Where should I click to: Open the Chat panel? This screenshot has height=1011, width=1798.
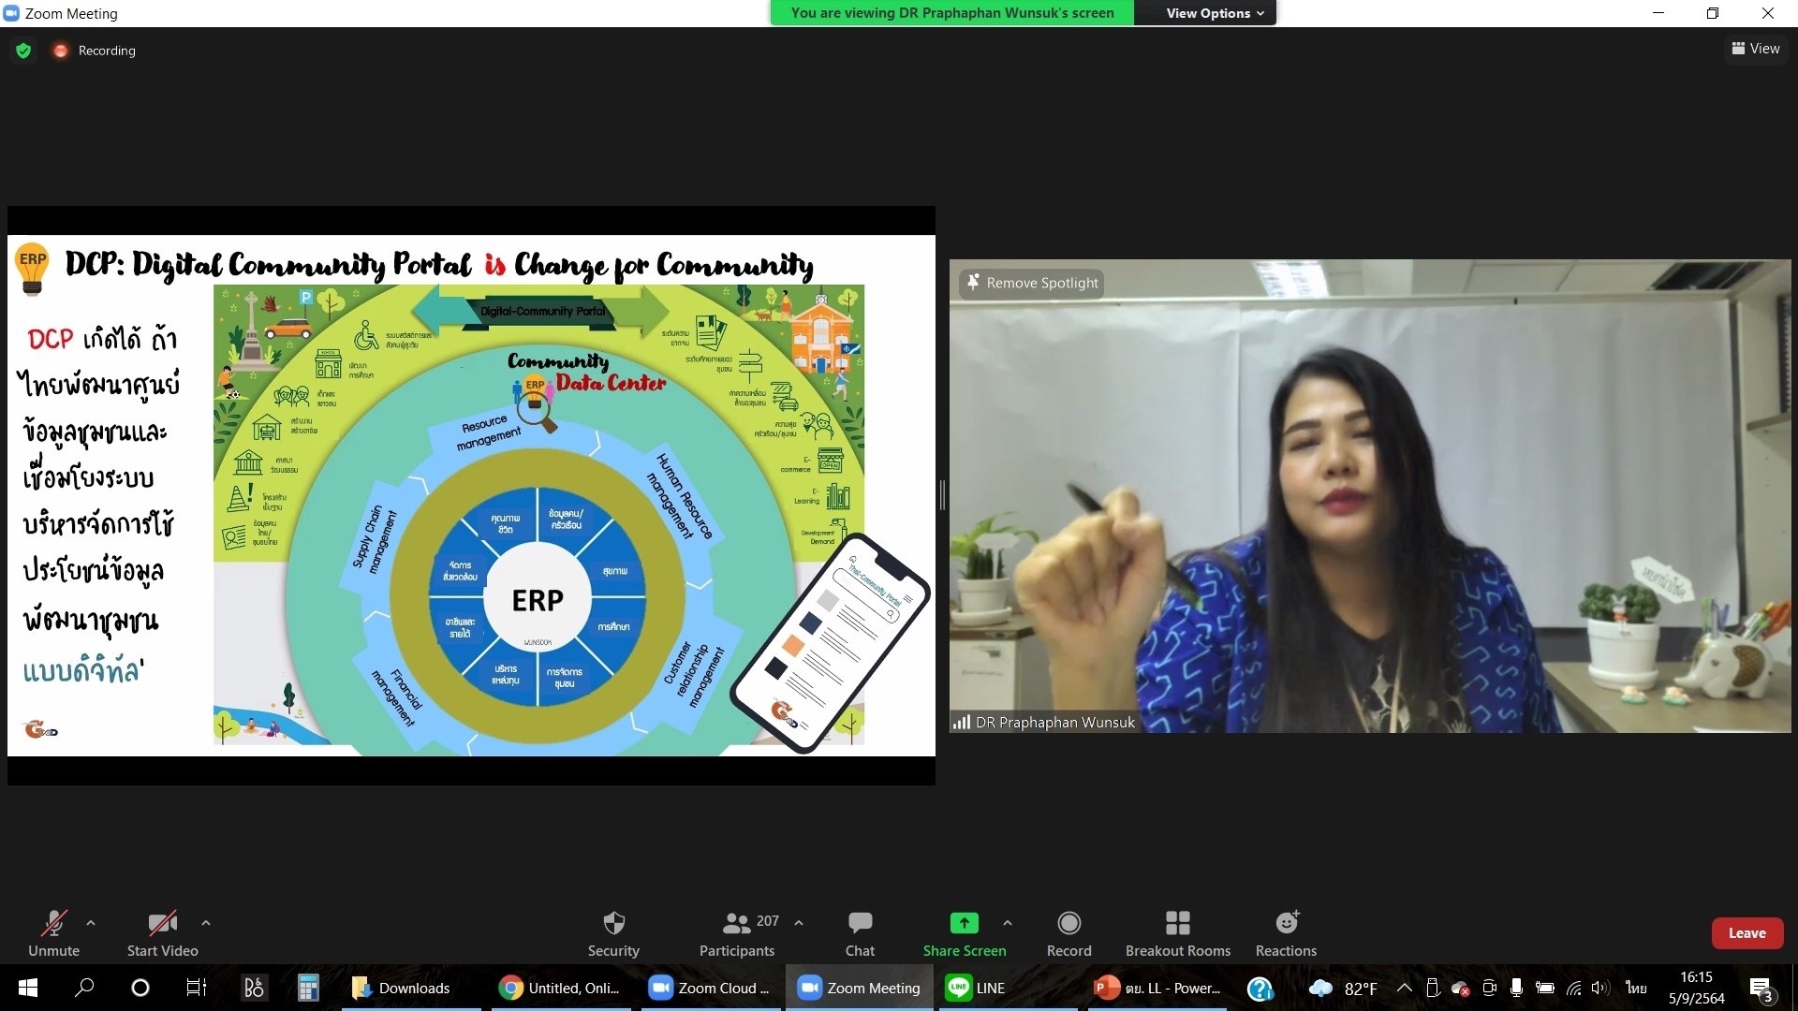[x=859, y=932]
